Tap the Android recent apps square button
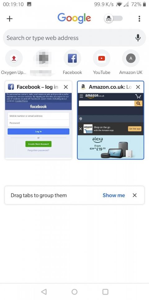Screen dimensions: 149x300 click(x=105, y=292)
